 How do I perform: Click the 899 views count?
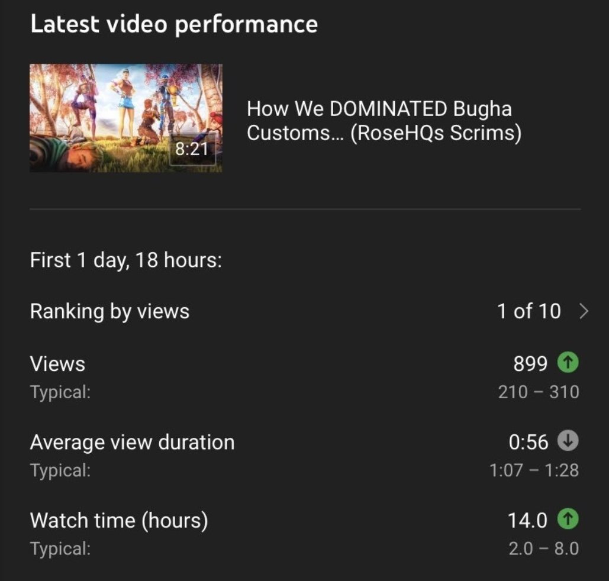point(530,363)
